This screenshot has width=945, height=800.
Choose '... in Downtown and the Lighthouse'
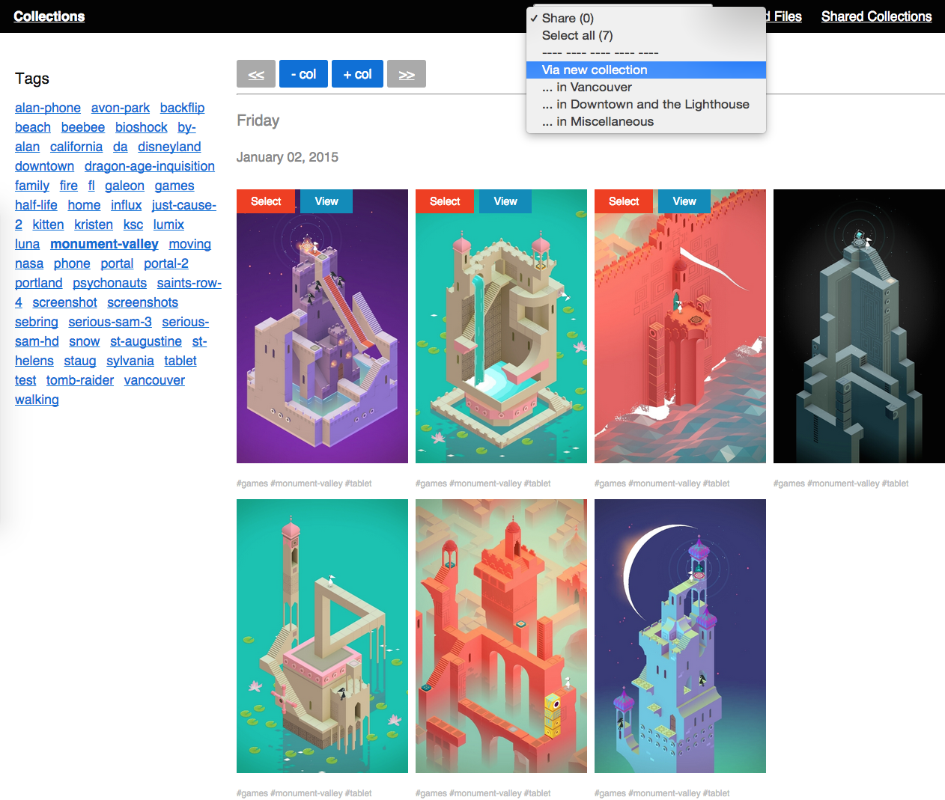pyautogui.click(x=646, y=104)
